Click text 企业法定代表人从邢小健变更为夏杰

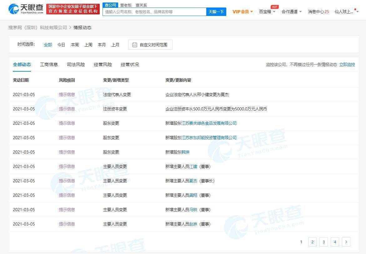[x=197, y=95]
